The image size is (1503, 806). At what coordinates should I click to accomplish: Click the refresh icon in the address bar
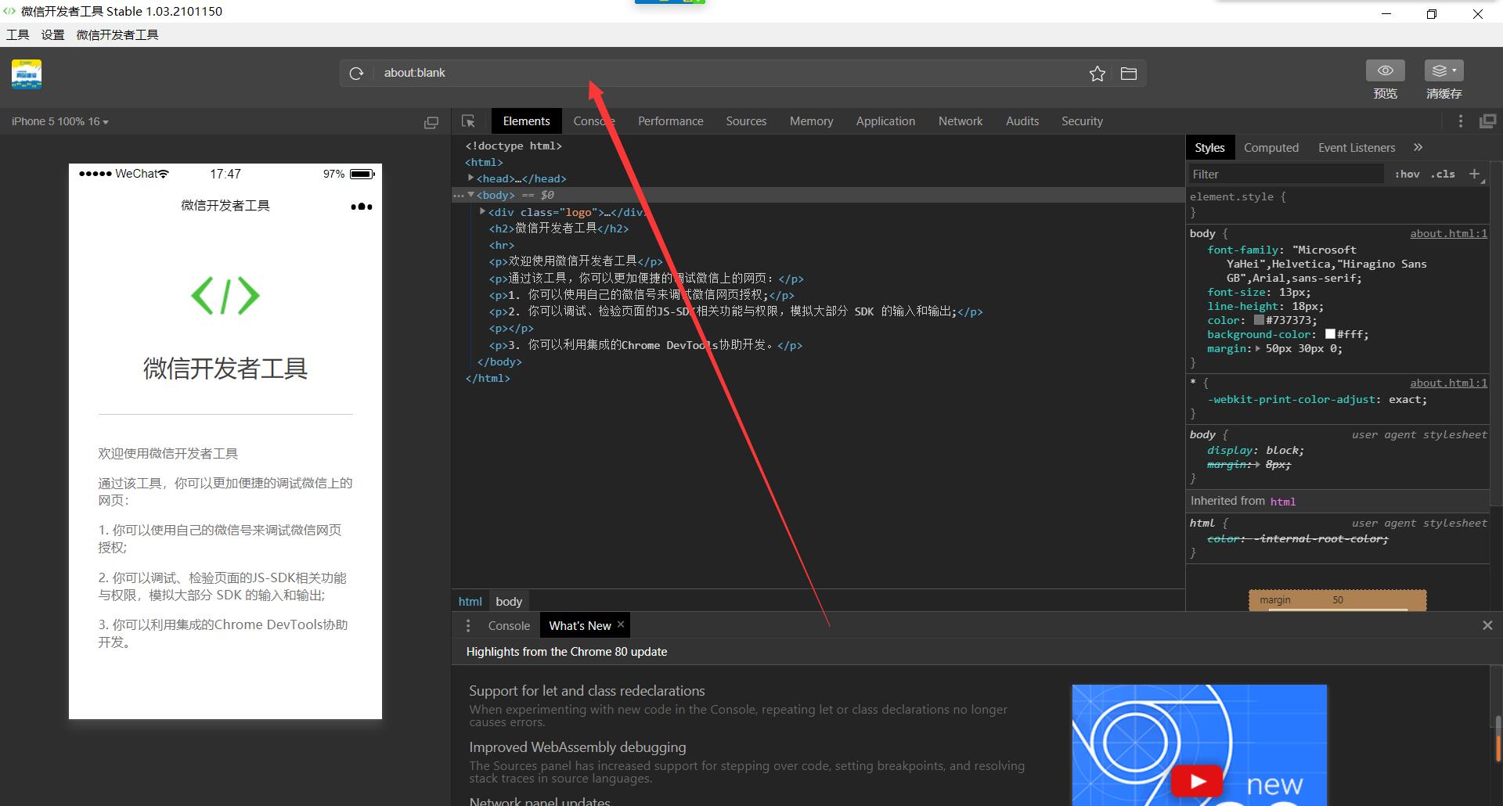pyautogui.click(x=356, y=73)
